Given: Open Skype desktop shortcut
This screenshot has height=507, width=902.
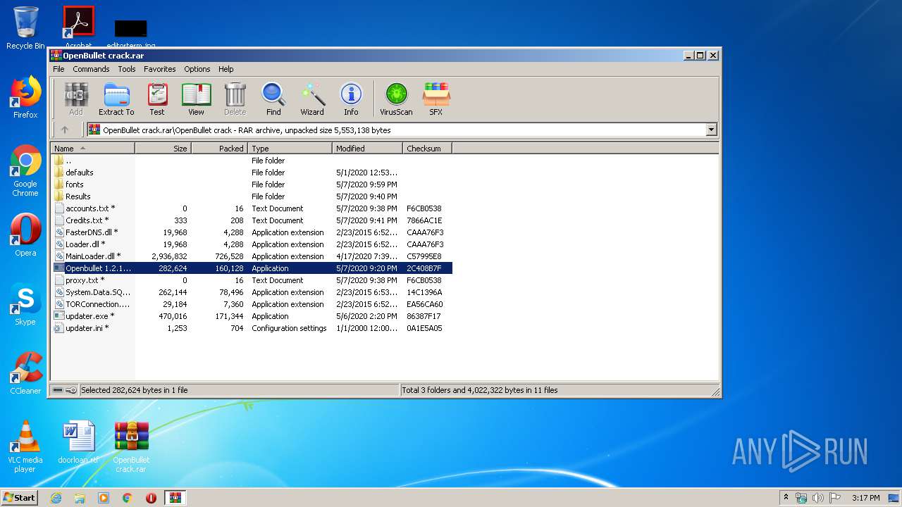Looking at the screenshot, I should (x=25, y=304).
